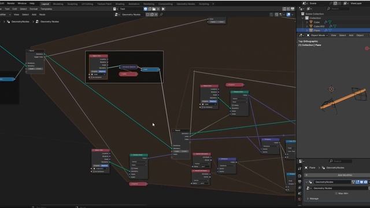This screenshot has height=208, width=370.
Task: Open the outliner display mode dropdown
Action: 310,9
